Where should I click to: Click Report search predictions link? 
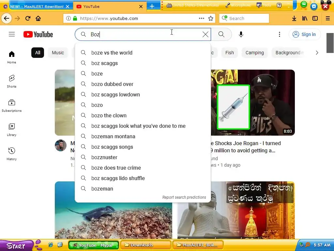184,197
